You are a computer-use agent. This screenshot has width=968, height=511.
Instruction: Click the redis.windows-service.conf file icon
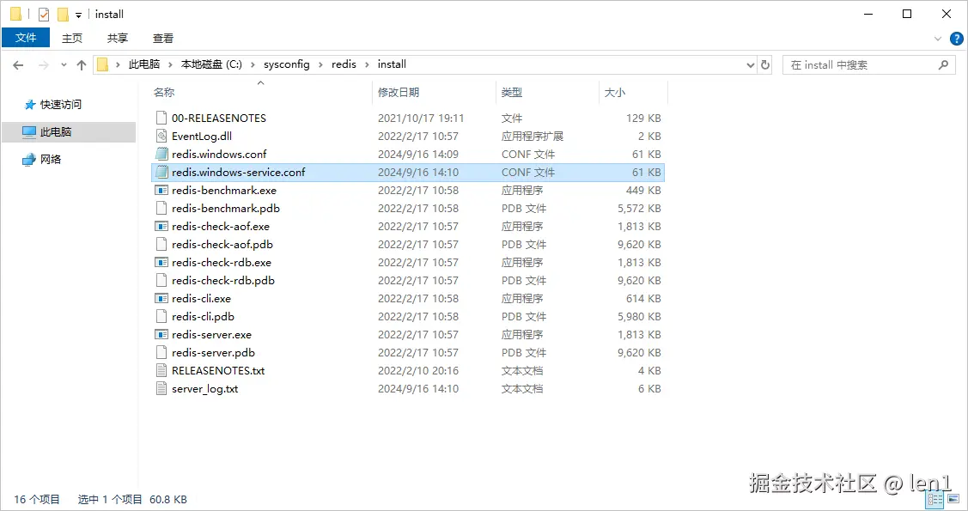(x=161, y=172)
